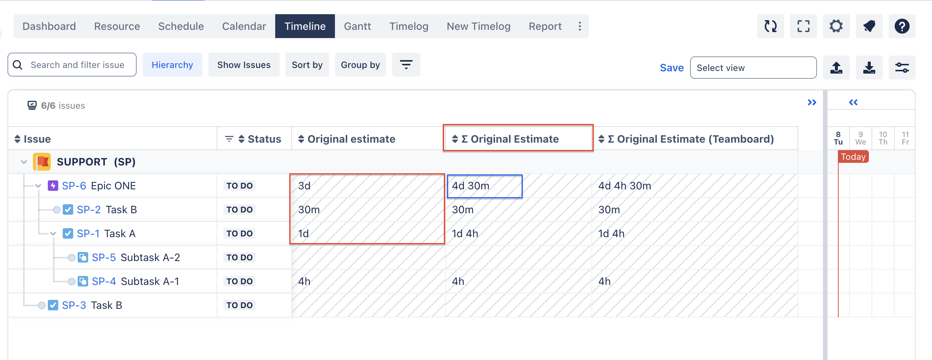Click the refresh sync icon

pos(770,27)
